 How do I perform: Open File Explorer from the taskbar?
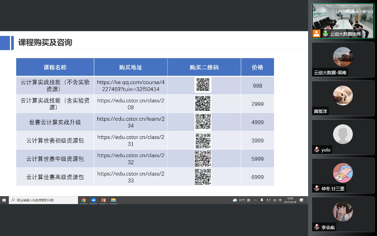[x=113, y=200]
